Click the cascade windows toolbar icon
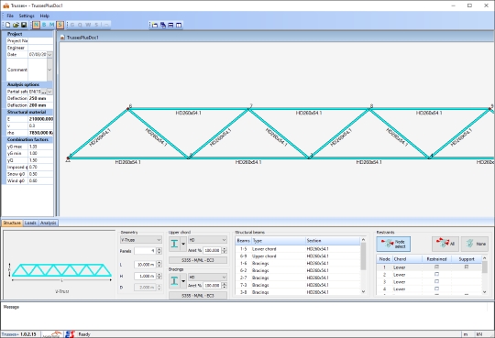The image size is (495, 338). point(163,25)
